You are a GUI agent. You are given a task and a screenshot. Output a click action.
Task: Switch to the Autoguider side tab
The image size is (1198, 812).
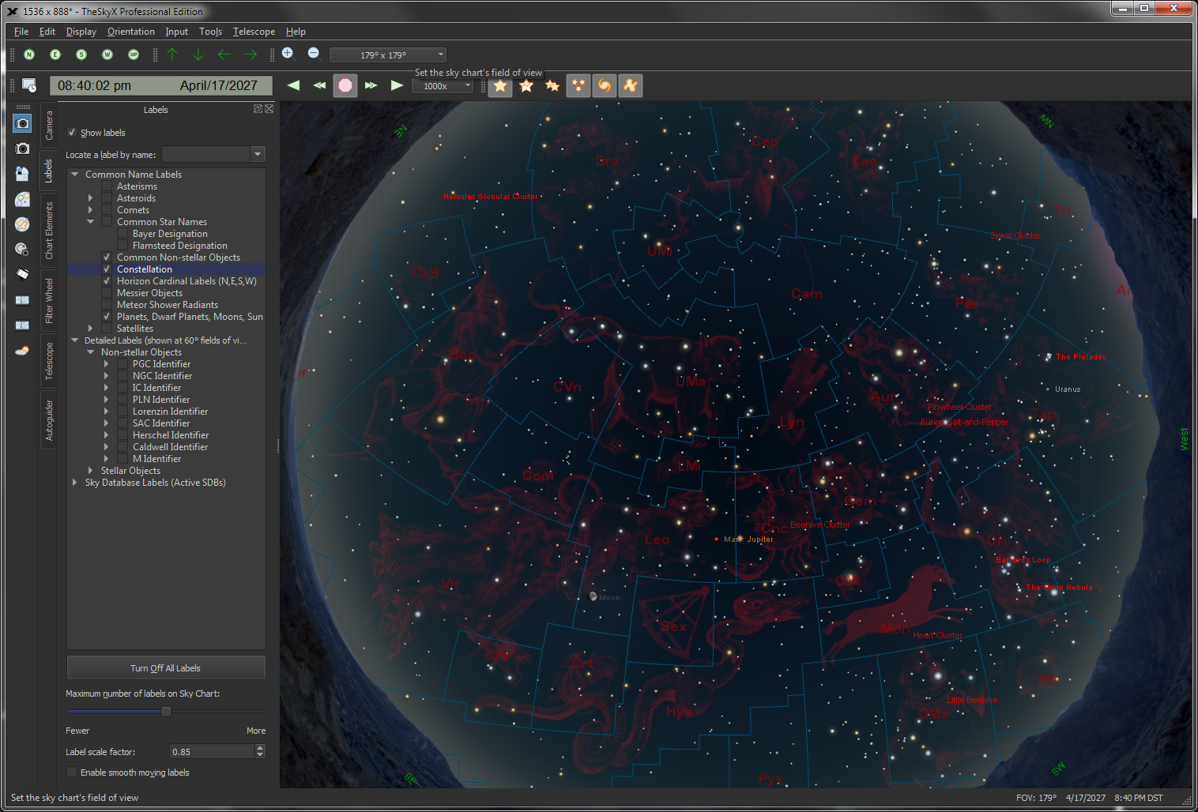[x=49, y=419]
